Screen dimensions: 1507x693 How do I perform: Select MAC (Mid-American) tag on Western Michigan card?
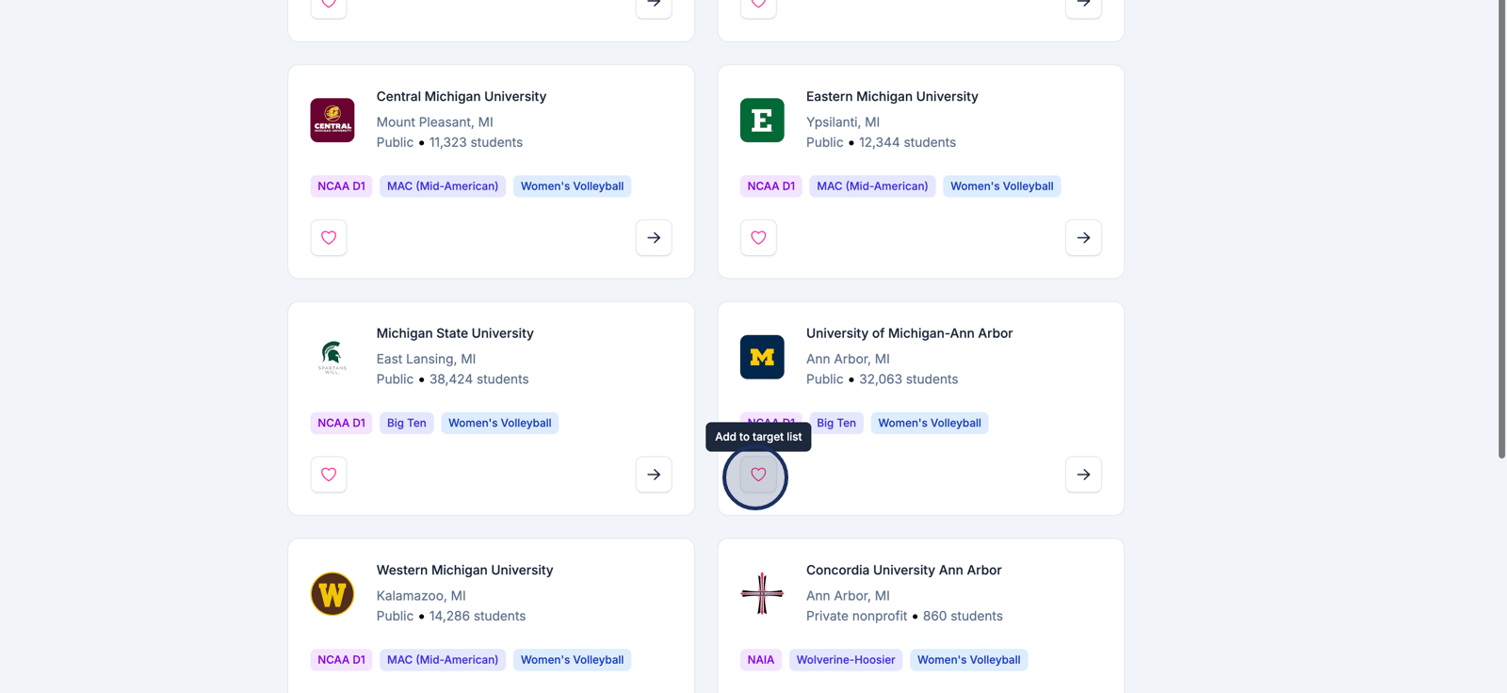click(x=443, y=660)
